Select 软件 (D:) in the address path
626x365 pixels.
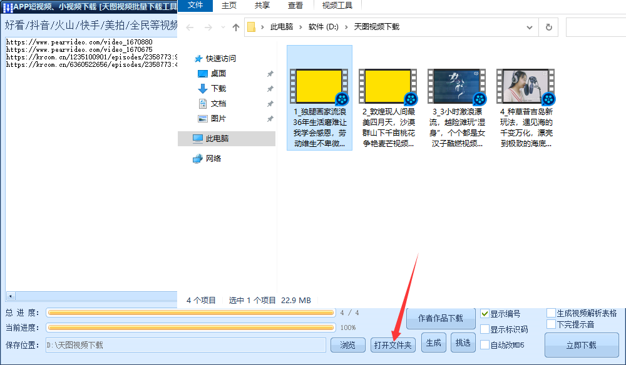click(324, 27)
